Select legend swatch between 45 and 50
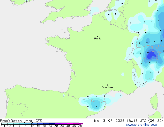This screenshot has width=164, height=127. click(76, 124)
